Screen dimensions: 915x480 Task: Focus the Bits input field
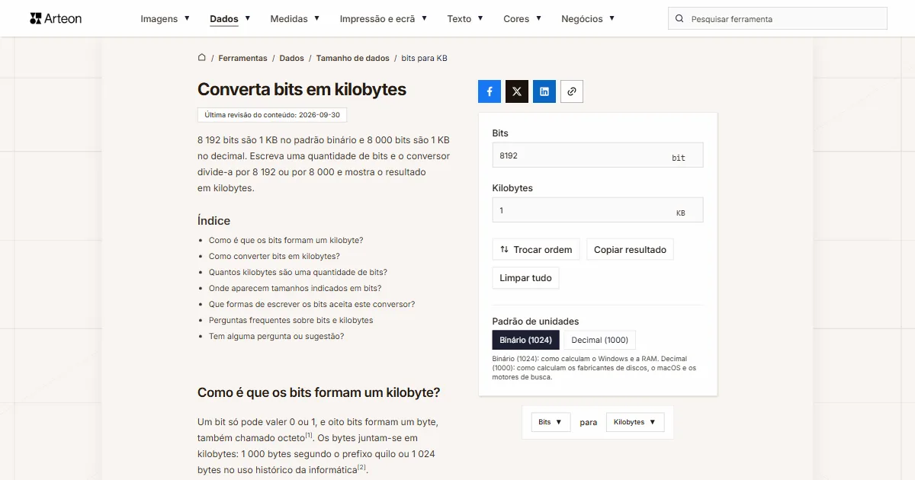(x=598, y=155)
